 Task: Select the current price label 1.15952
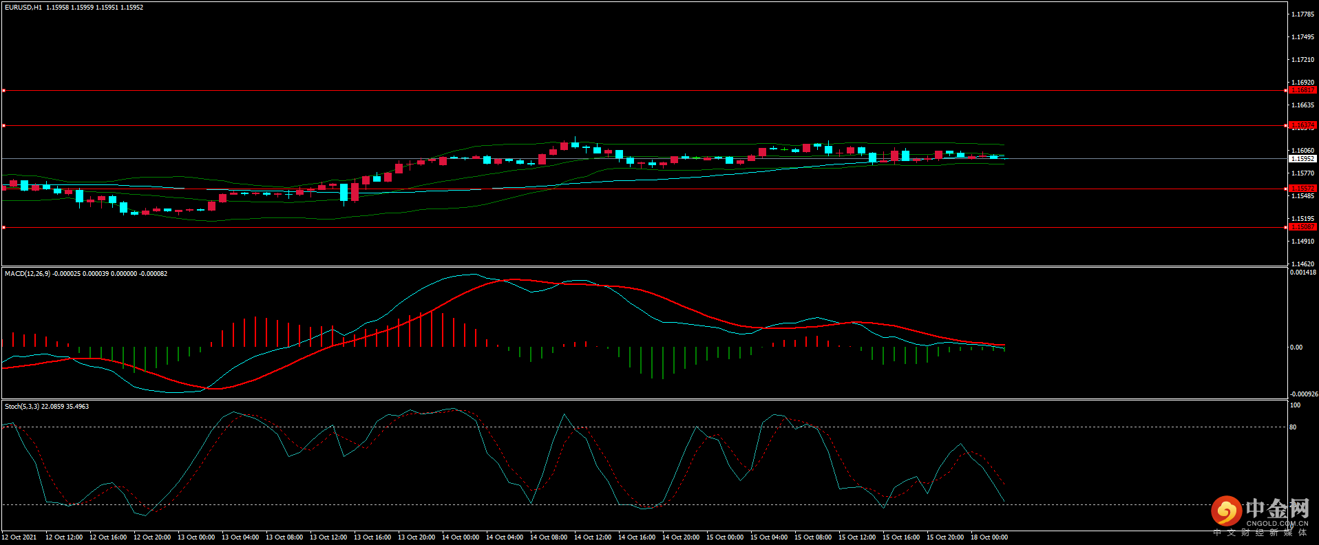[1302, 159]
